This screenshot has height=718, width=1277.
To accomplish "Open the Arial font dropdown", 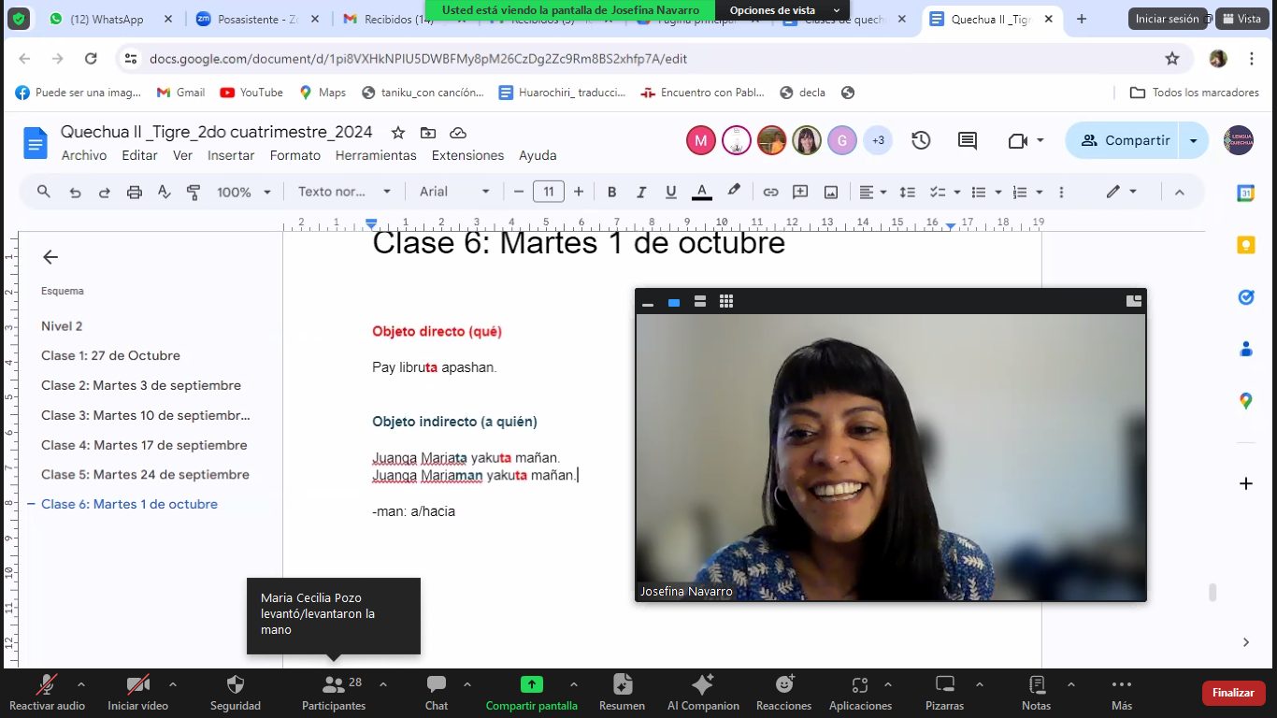I will tap(454, 192).
